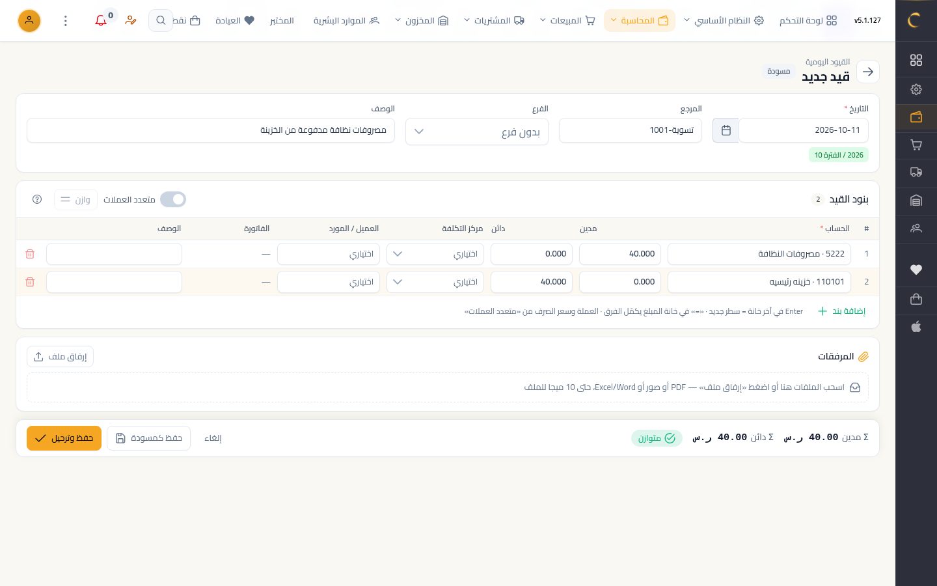This screenshot has width=937, height=586.
Task: Open cost center dropdown in row 1
Action: click(435, 254)
